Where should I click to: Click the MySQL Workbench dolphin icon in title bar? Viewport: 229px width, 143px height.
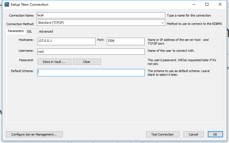[x=7, y=4]
